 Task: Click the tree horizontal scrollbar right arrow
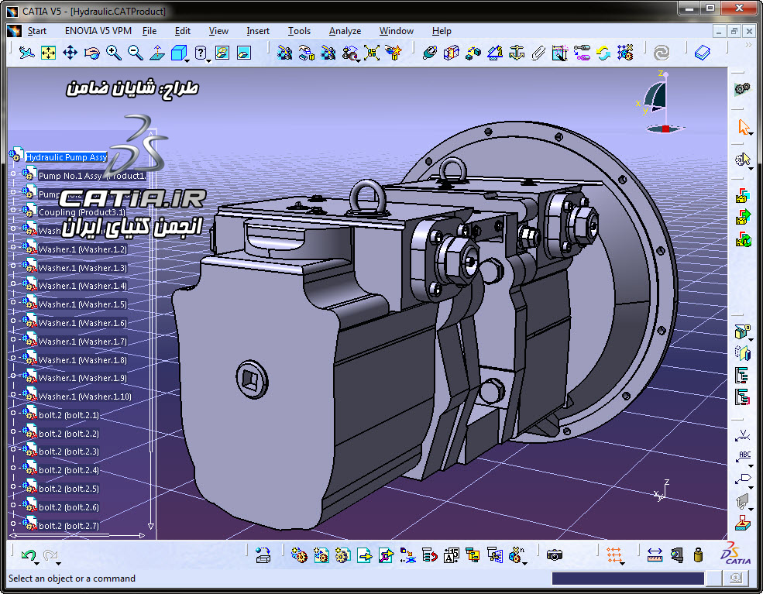tap(142, 536)
